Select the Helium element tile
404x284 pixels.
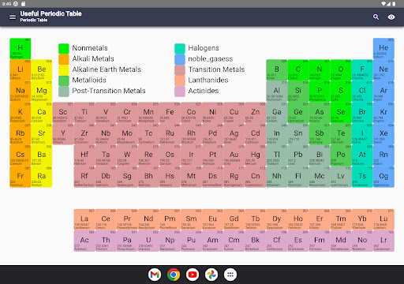coord(383,49)
